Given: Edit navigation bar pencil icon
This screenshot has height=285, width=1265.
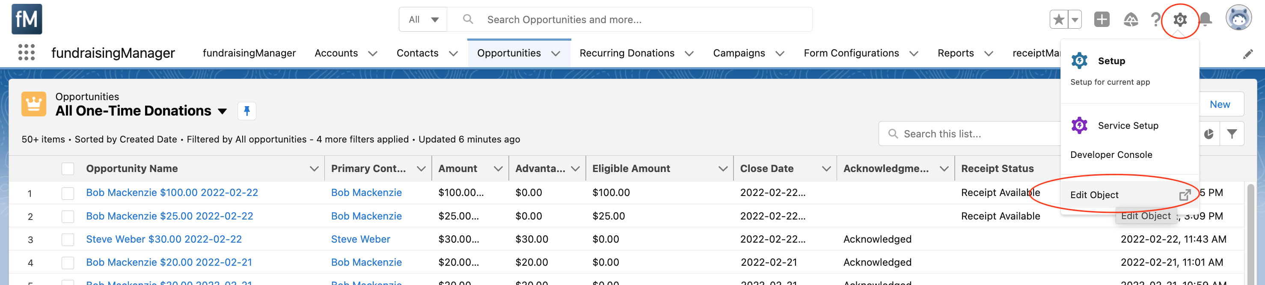Looking at the screenshot, I should pos(1248,54).
